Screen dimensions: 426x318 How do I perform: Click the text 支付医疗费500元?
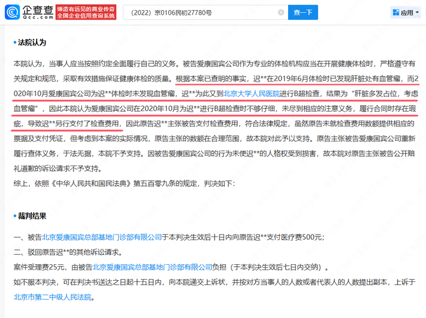tap(294, 237)
